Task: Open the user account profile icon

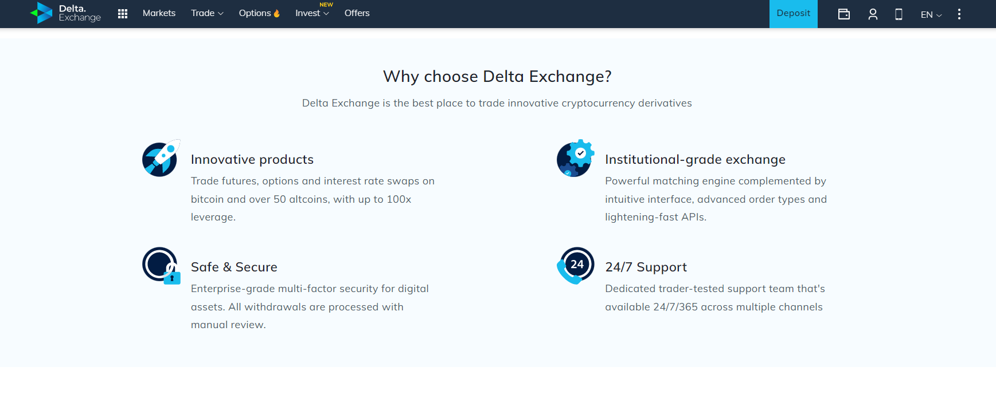Action: 873,14
